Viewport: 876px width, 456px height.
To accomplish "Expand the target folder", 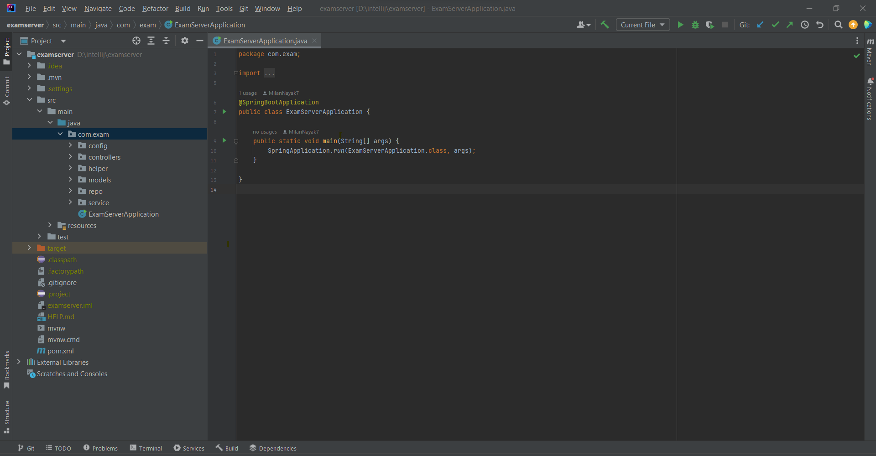I will pyautogui.click(x=29, y=248).
